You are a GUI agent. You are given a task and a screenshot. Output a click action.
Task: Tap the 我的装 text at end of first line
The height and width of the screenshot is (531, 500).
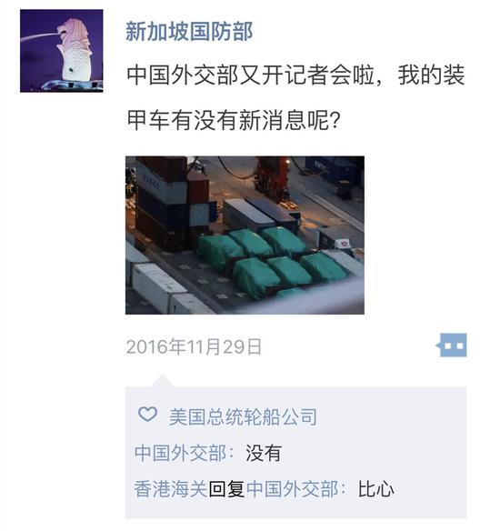[431, 75]
